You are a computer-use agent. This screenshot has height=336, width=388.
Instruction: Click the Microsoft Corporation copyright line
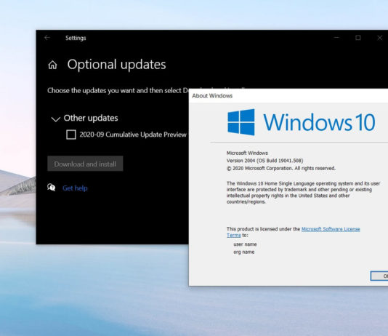point(281,169)
